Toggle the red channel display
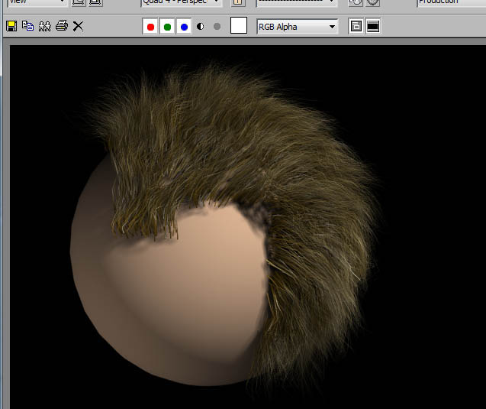486x409 pixels. pos(150,27)
